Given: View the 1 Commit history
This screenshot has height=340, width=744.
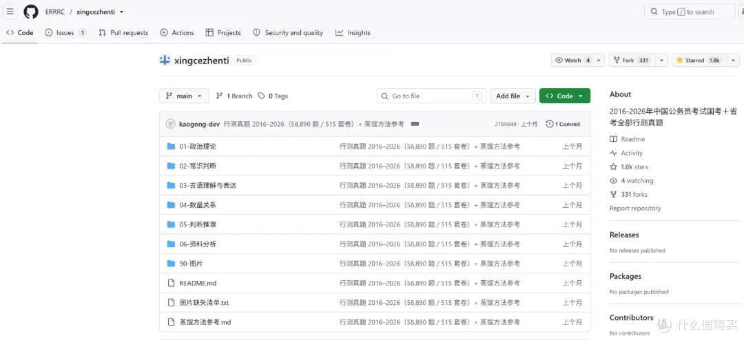Looking at the screenshot, I should click(564, 124).
